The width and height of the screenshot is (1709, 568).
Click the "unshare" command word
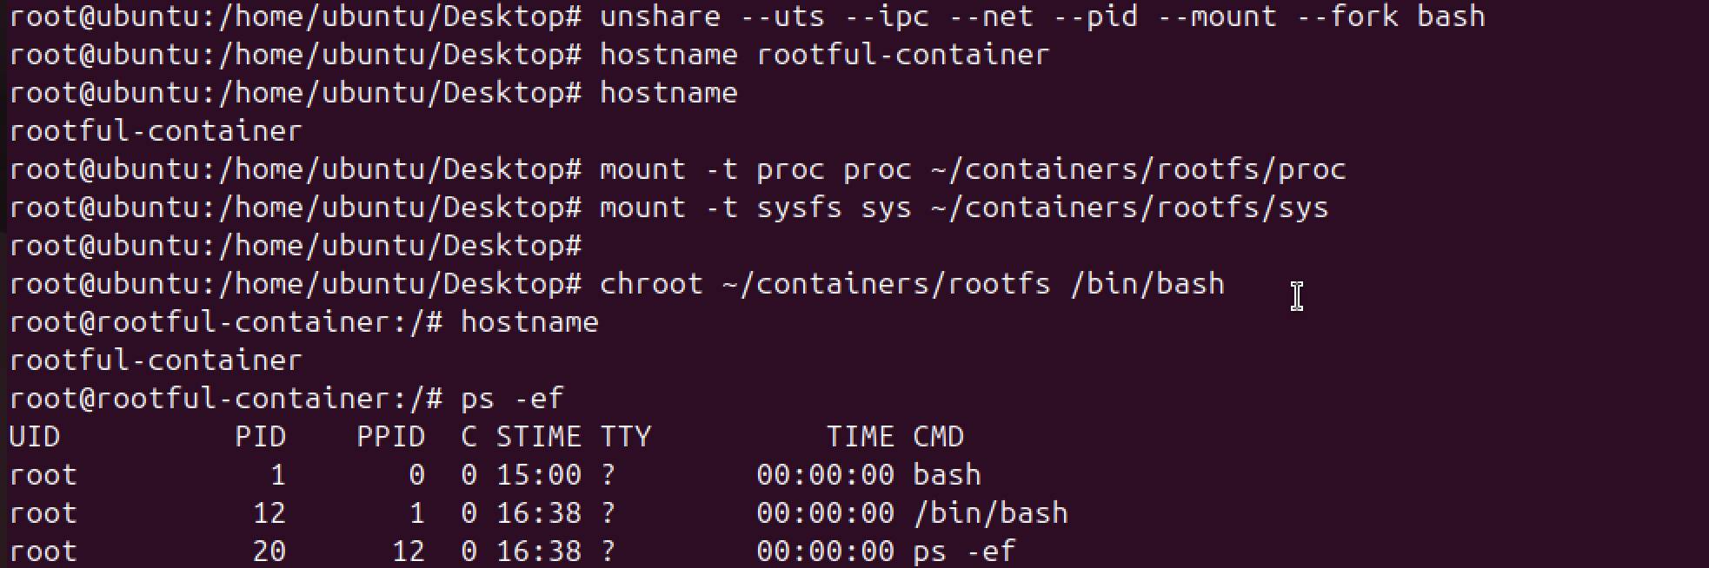point(660,17)
